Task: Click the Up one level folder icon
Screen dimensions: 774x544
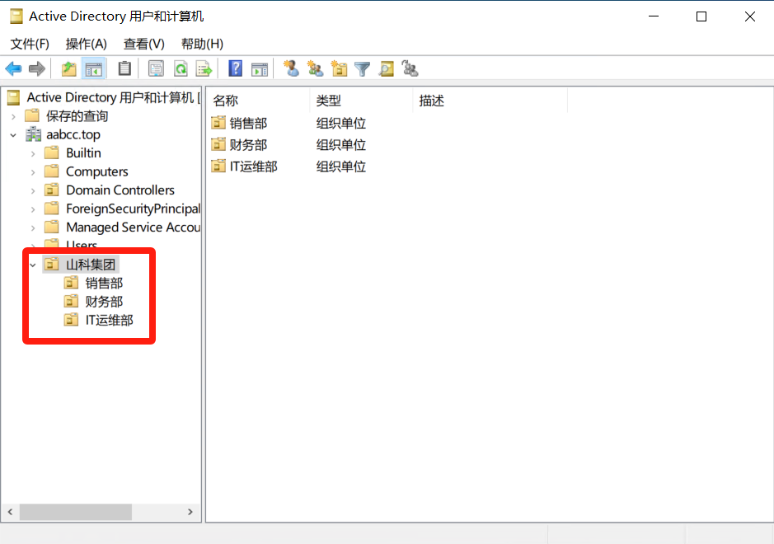Action: pyautogui.click(x=69, y=68)
